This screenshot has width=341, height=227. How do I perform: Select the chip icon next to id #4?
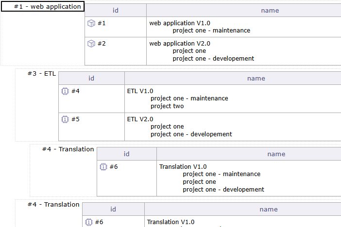(x=65, y=91)
